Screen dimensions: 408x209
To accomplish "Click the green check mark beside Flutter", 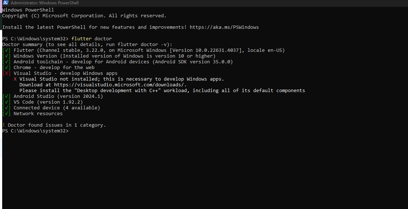I will pyautogui.click(x=6, y=50).
